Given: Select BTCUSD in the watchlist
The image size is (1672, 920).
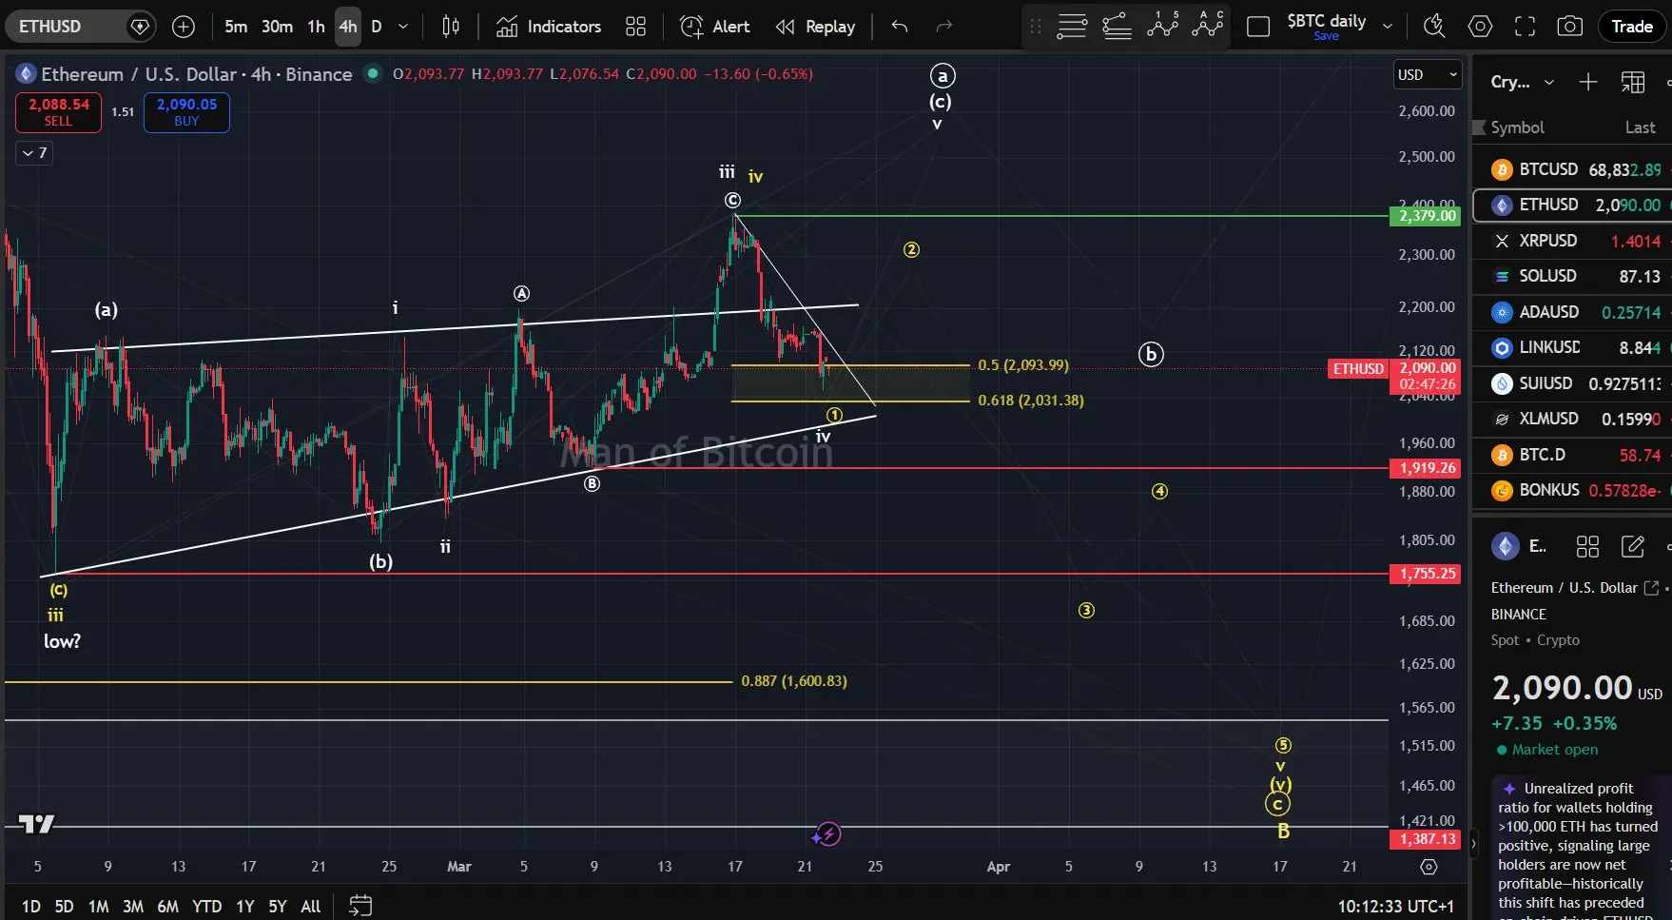Looking at the screenshot, I should pos(1572,169).
